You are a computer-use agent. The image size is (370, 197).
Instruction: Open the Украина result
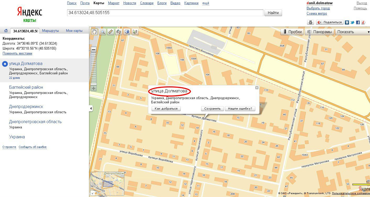coord(17,137)
